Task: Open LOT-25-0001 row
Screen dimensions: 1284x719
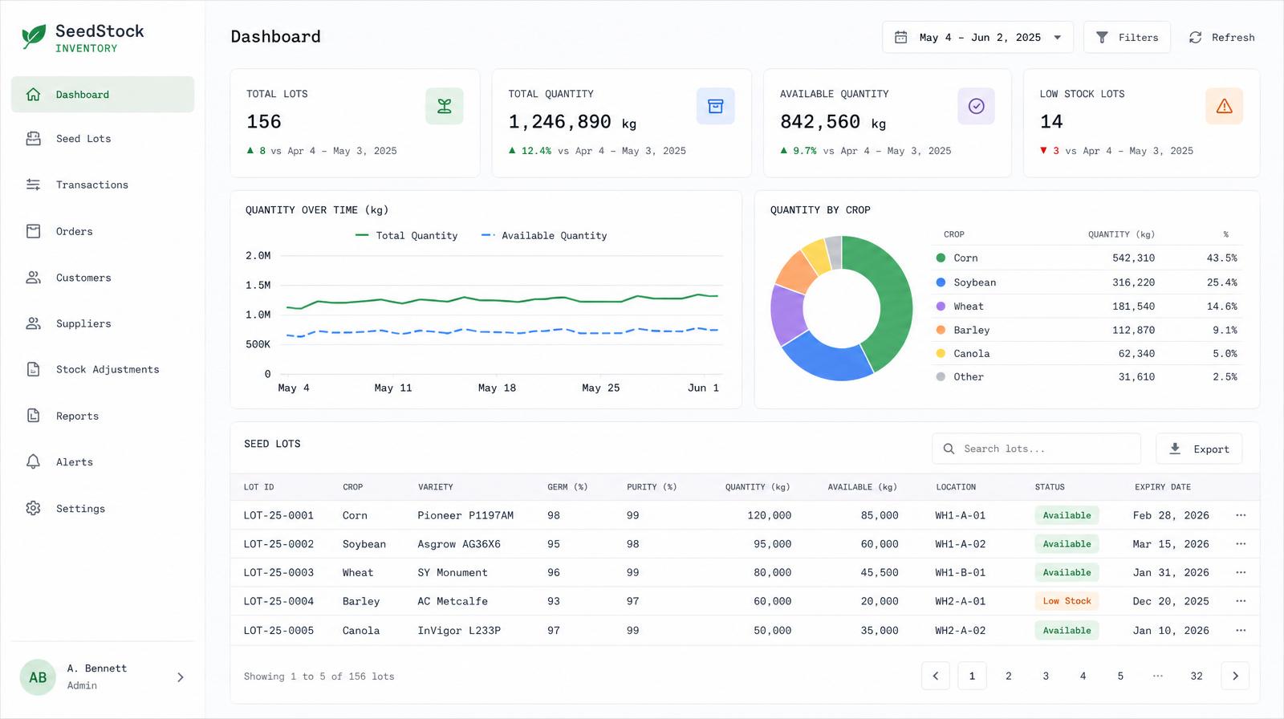Action: [x=745, y=515]
